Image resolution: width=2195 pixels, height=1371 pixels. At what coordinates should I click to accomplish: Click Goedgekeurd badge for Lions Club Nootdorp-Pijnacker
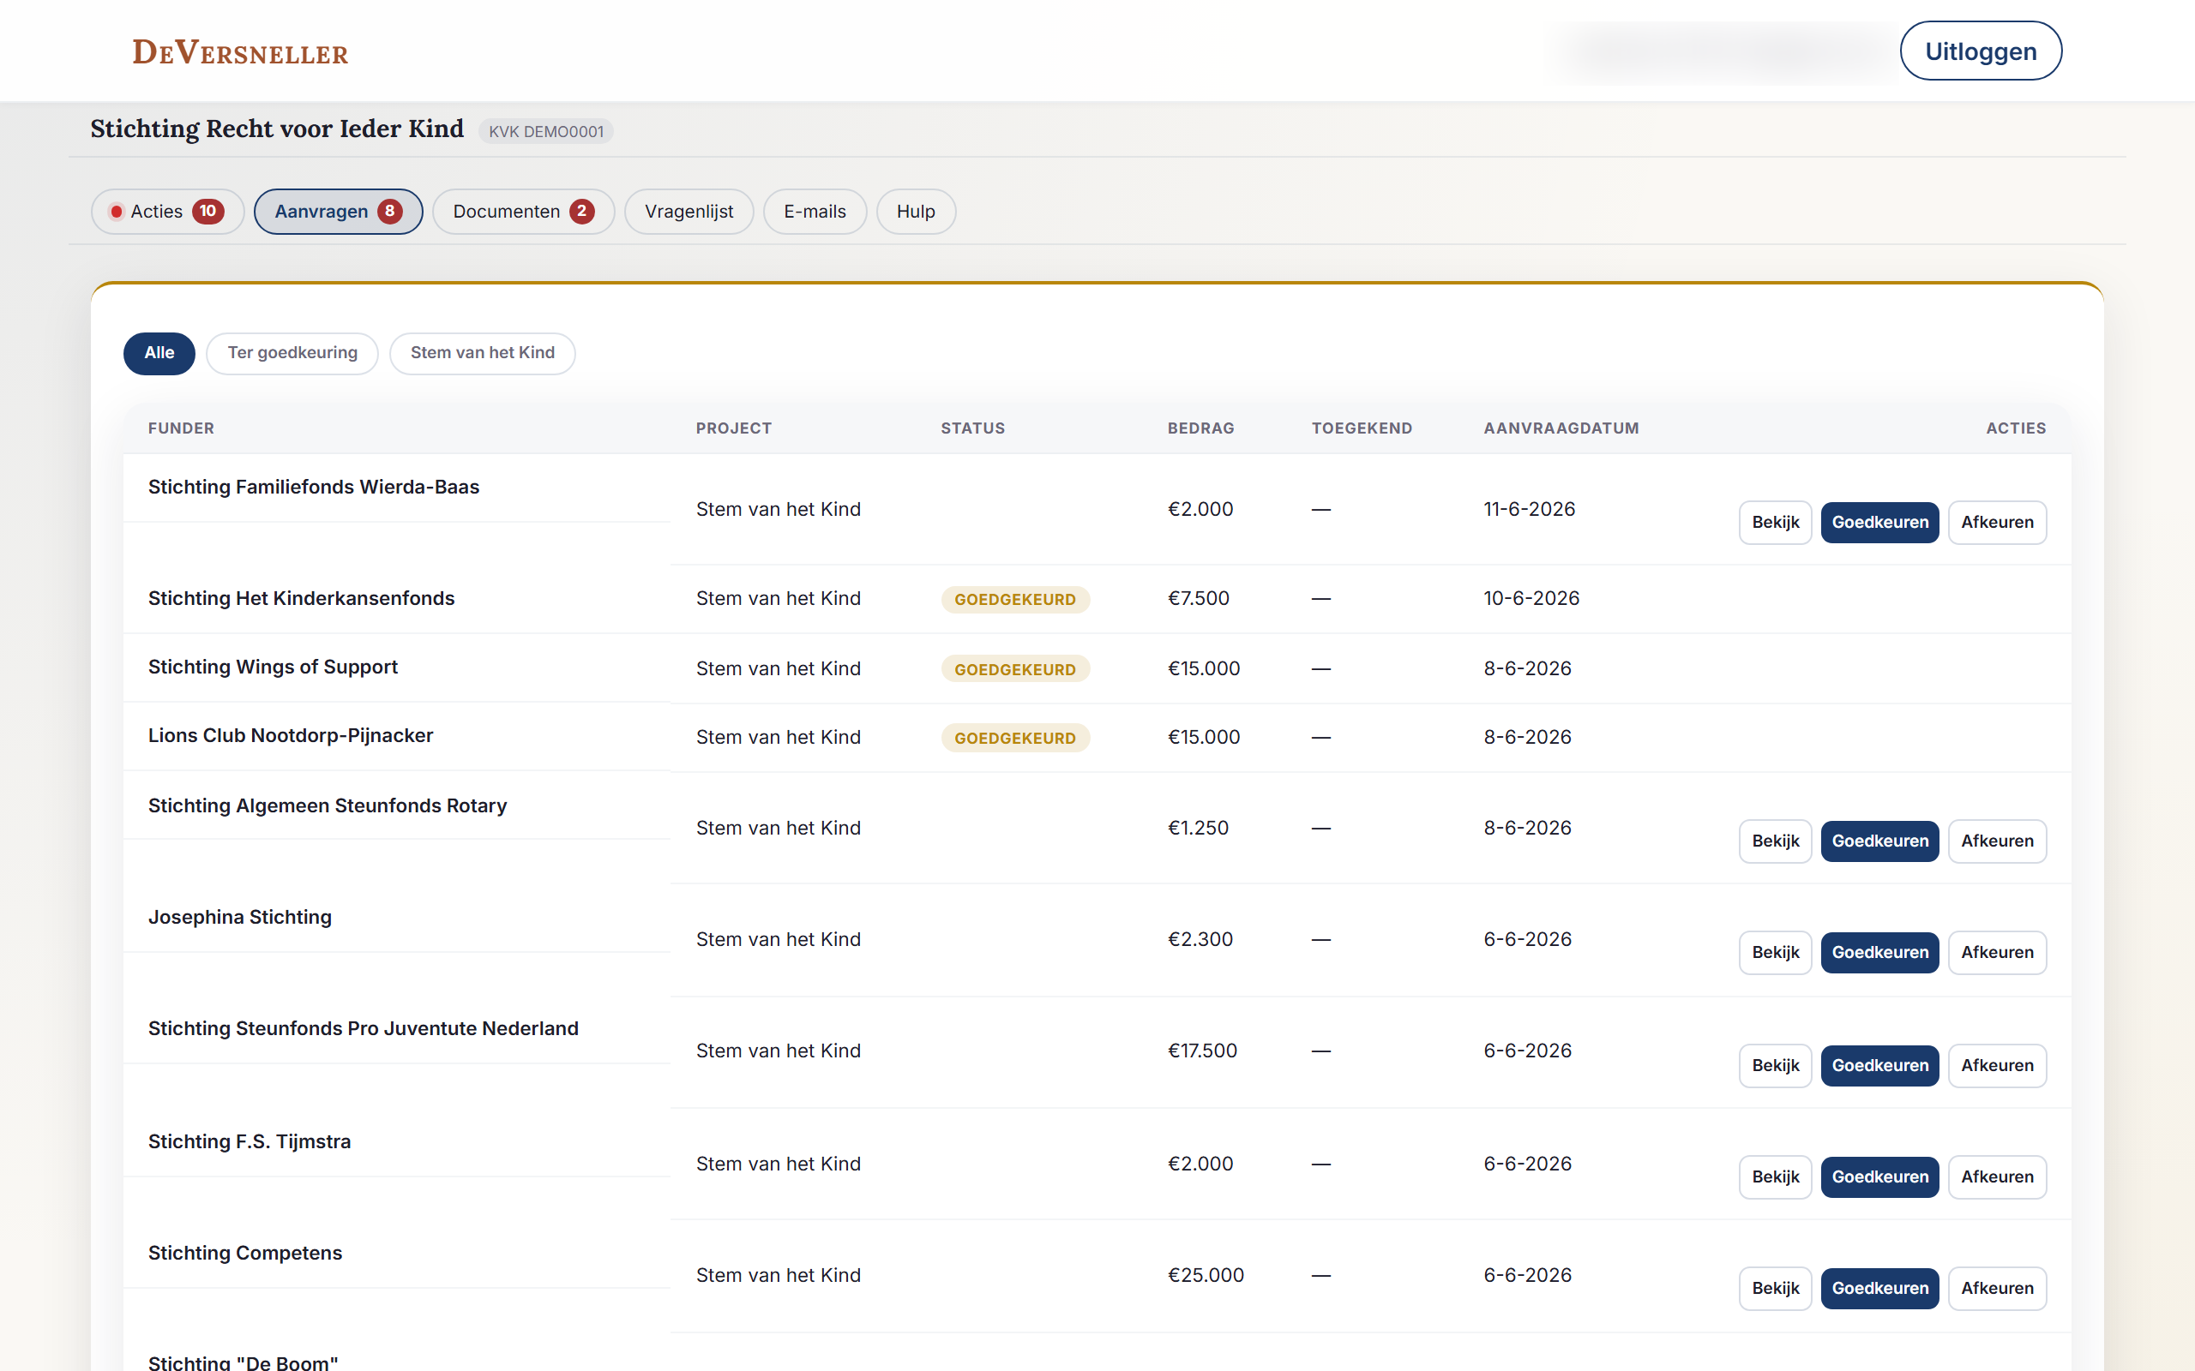coord(1015,738)
